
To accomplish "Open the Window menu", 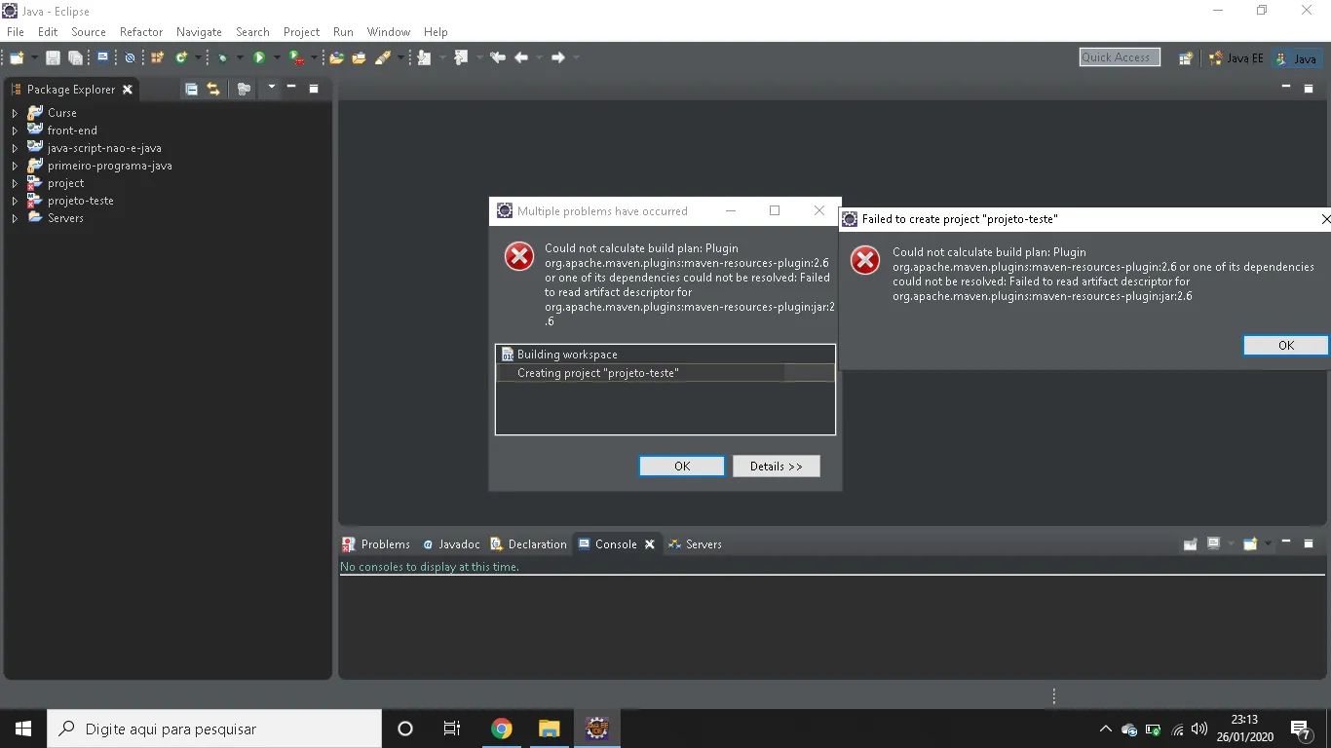I will tap(389, 32).
